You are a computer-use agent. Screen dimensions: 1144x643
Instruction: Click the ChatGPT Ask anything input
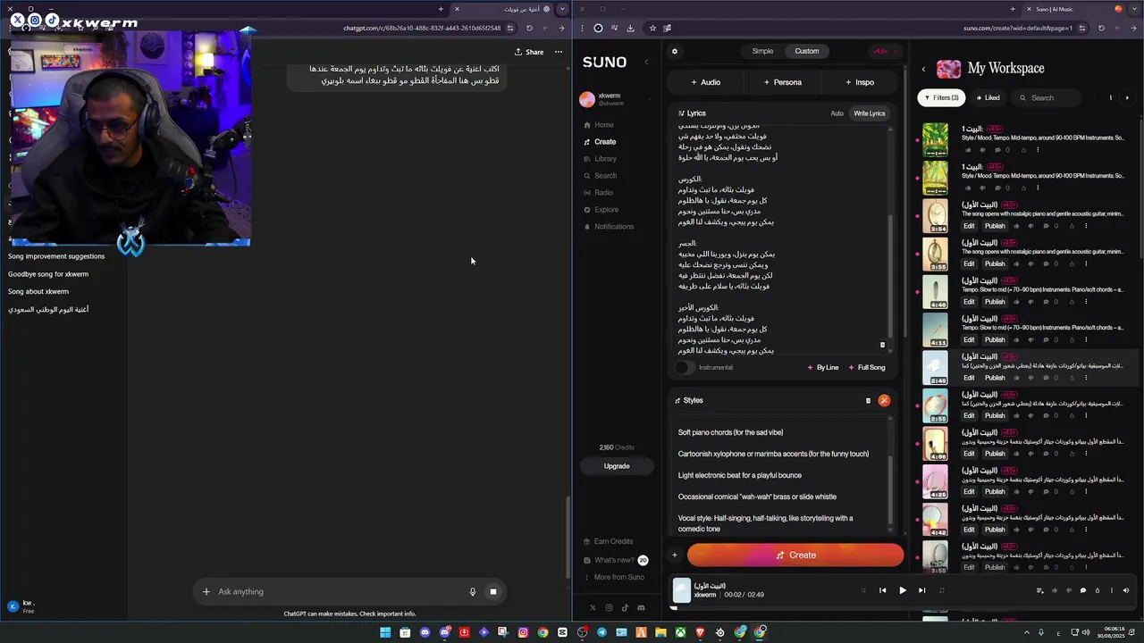click(340, 591)
